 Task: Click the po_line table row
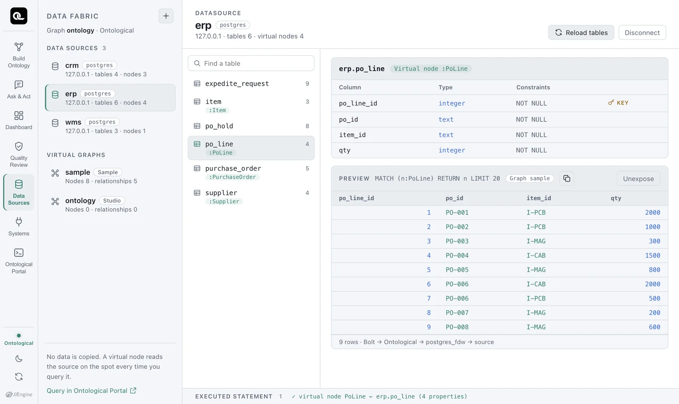251,148
